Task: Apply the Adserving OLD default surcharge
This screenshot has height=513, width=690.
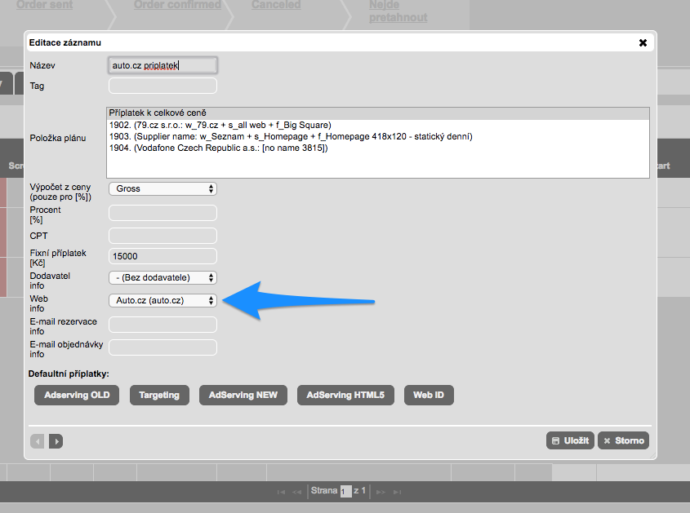Action: click(77, 396)
